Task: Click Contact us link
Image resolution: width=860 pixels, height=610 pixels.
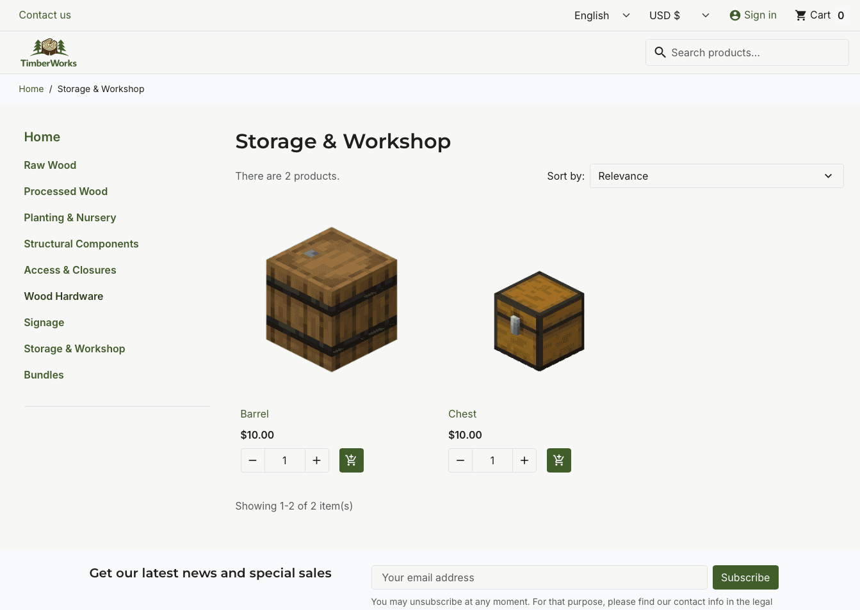Action: 45,15
